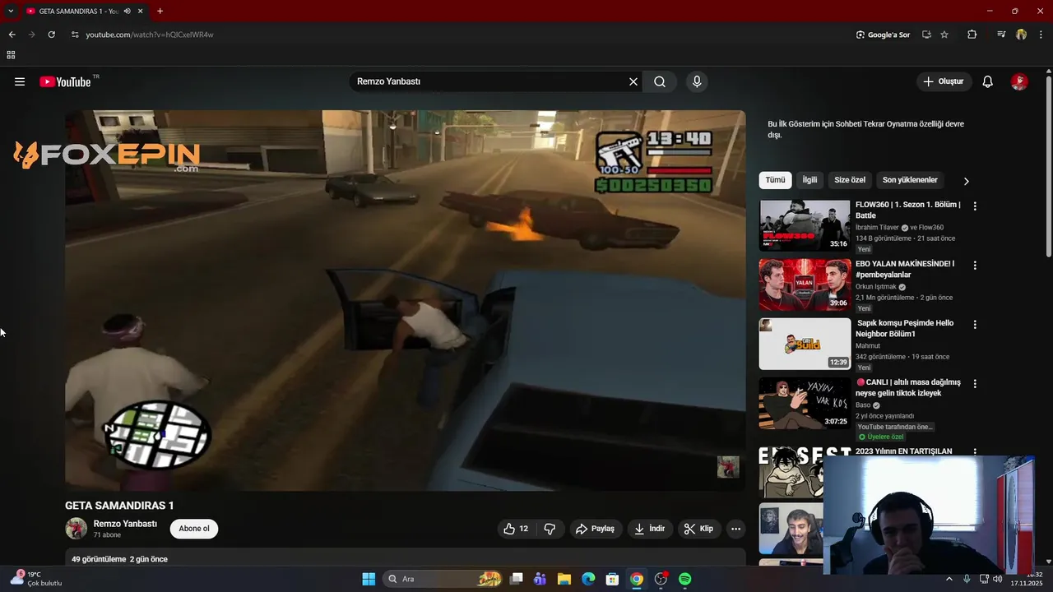Create a clip with Klip
This screenshot has width=1053, height=592.
coord(698,529)
